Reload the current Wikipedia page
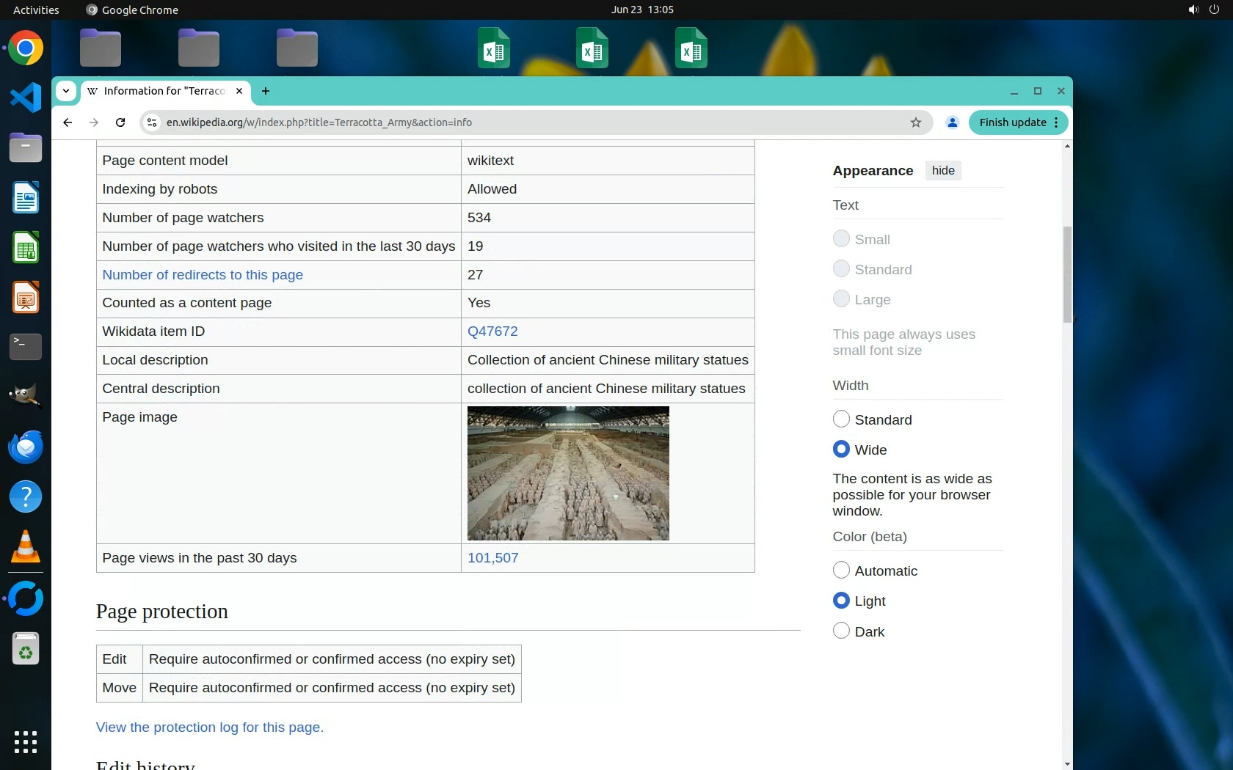 coord(120,122)
